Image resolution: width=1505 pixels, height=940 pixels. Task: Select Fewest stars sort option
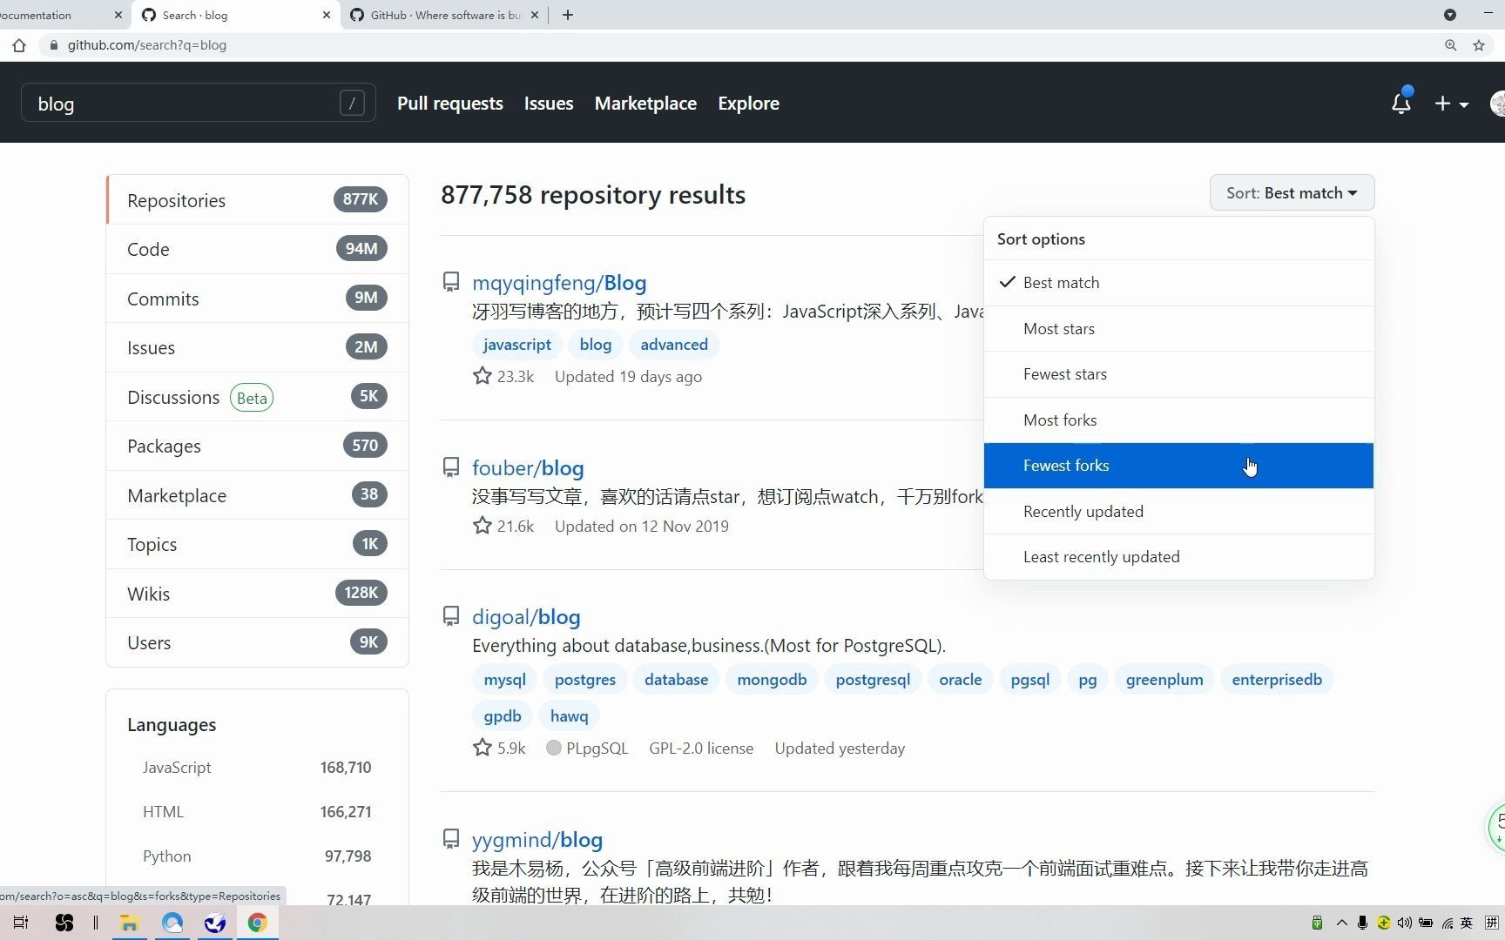1178,373
